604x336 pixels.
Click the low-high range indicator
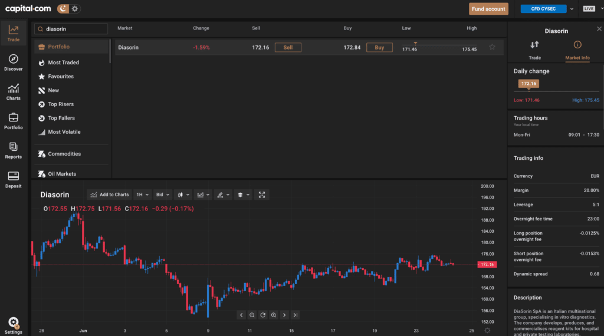click(x=439, y=47)
